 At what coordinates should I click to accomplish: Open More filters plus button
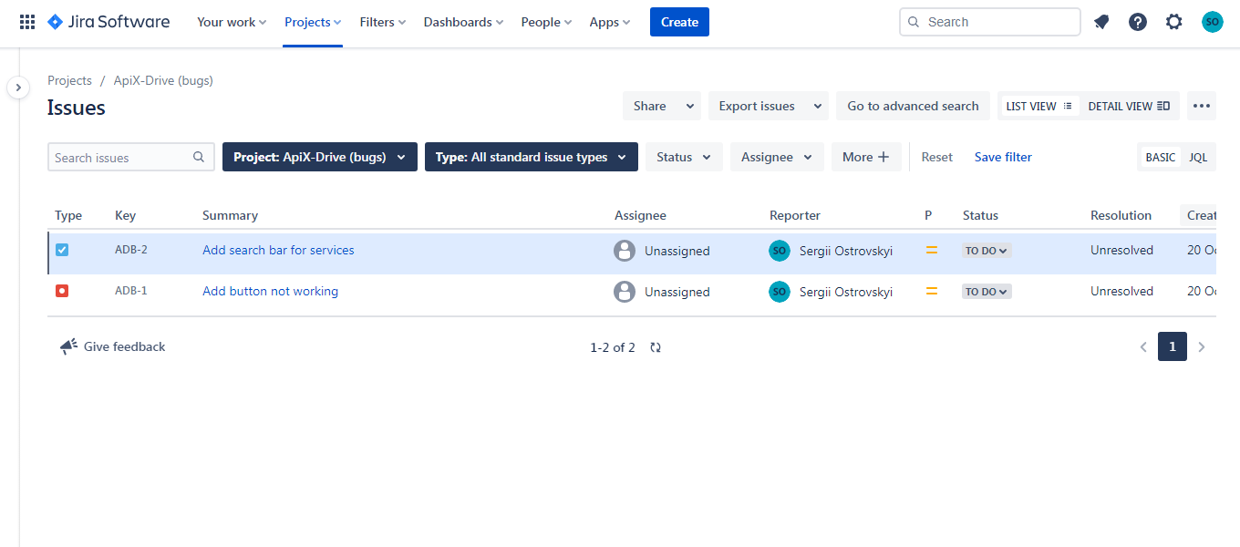[x=866, y=157]
